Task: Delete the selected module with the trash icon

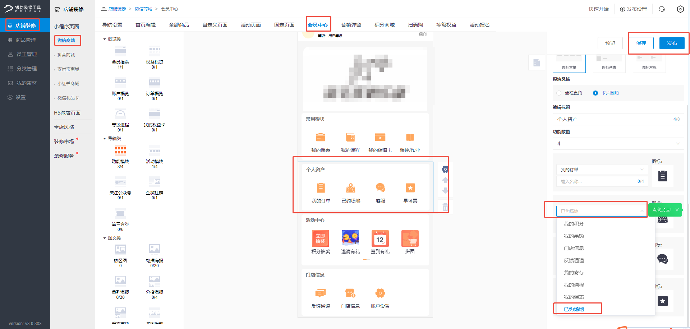Action: coord(445,207)
